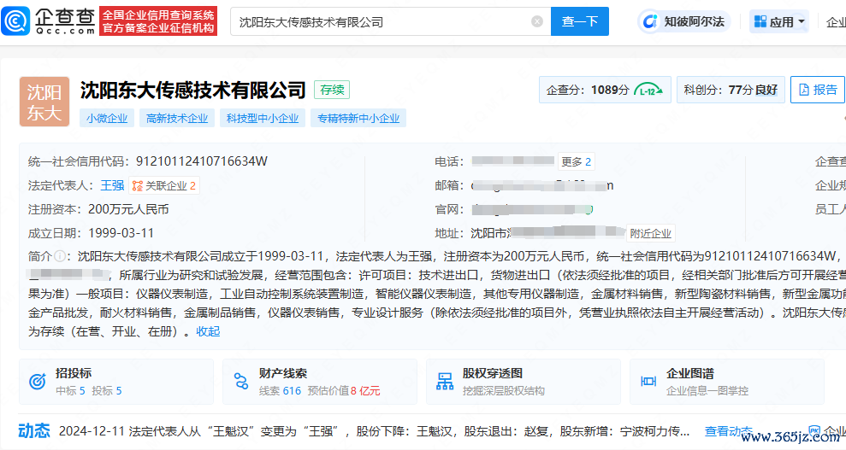Click the 2024-12-11 动态 news entry
846x450 pixels.
point(374,431)
